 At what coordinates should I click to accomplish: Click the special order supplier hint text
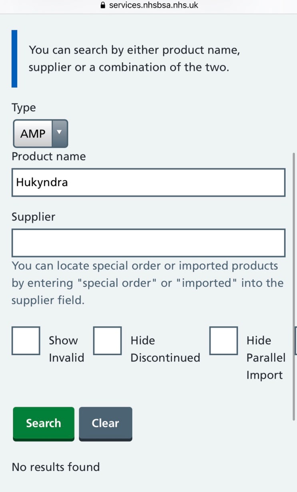[148, 283]
